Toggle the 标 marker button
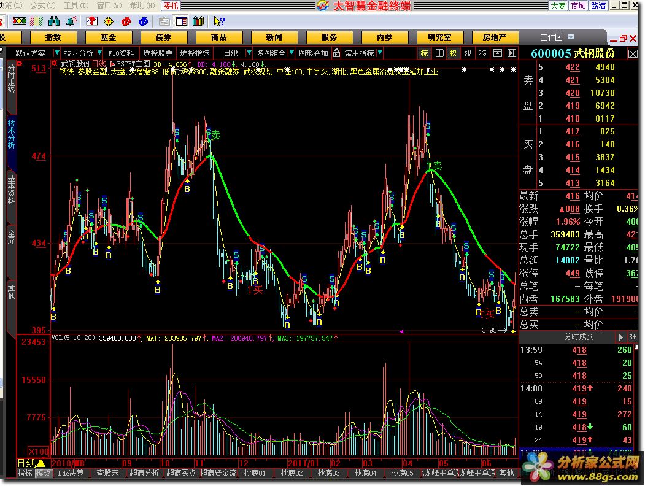Screen dimensions: 645x486 pyautogui.click(x=424, y=53)
